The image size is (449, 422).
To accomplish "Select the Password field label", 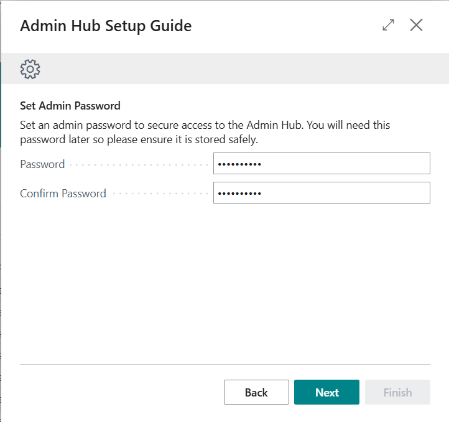I will [42, 164].
